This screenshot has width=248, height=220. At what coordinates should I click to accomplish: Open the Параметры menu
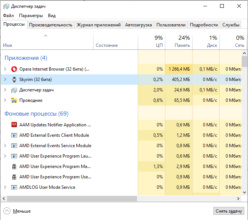pyautogui.click(x=31, y=16)
